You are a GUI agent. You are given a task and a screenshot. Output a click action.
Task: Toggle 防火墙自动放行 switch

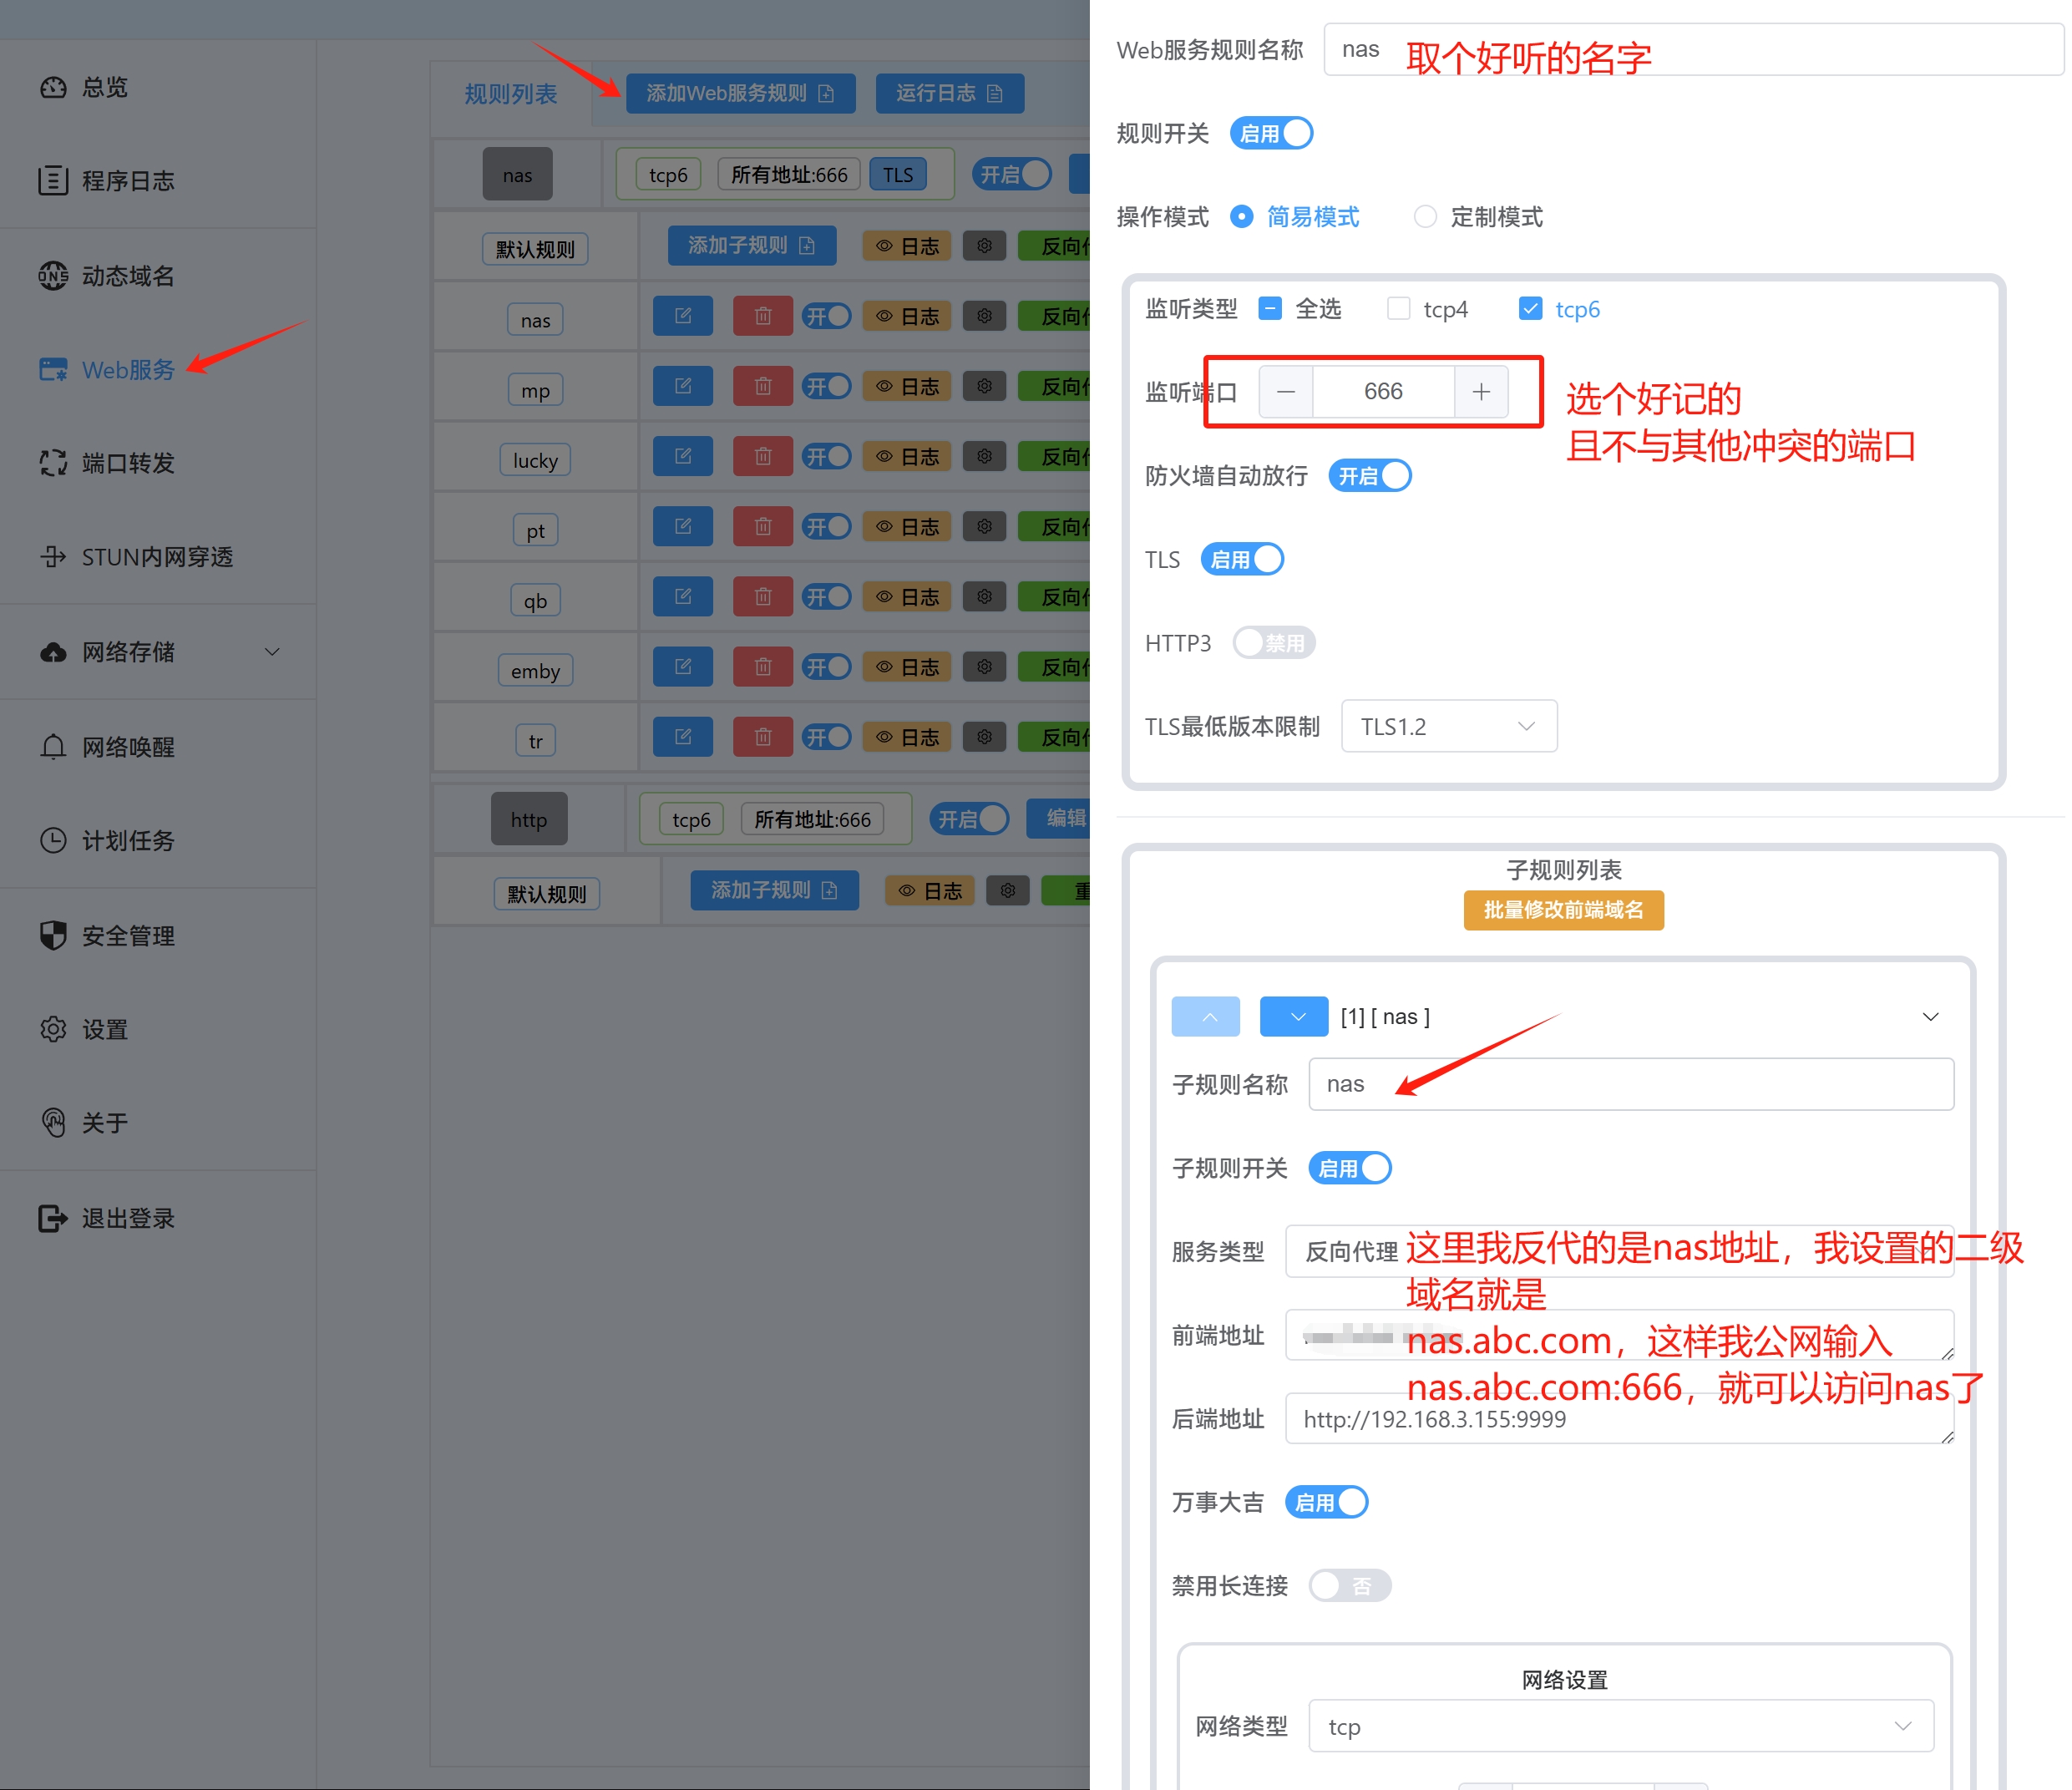click(1370, 476)
